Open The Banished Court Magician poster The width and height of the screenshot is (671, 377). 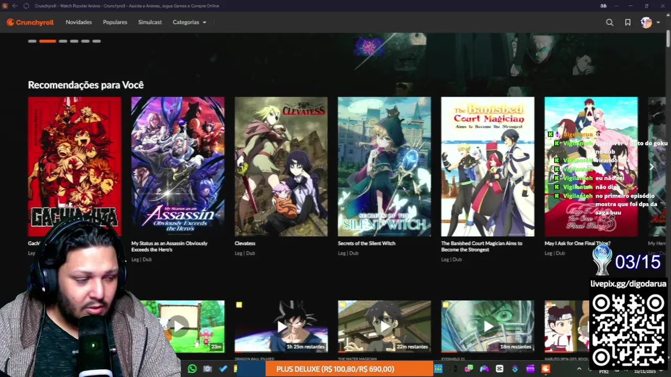[488, 167]
